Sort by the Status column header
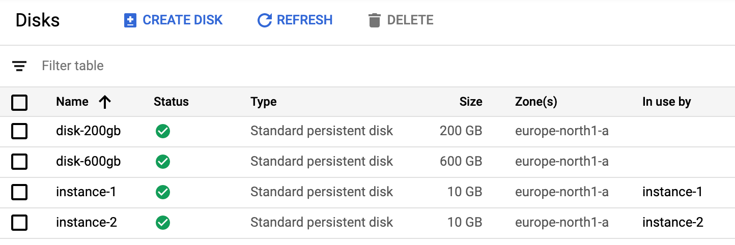Image resolution: width=735 pixels, height=245 pixels. tap(171, 102)
